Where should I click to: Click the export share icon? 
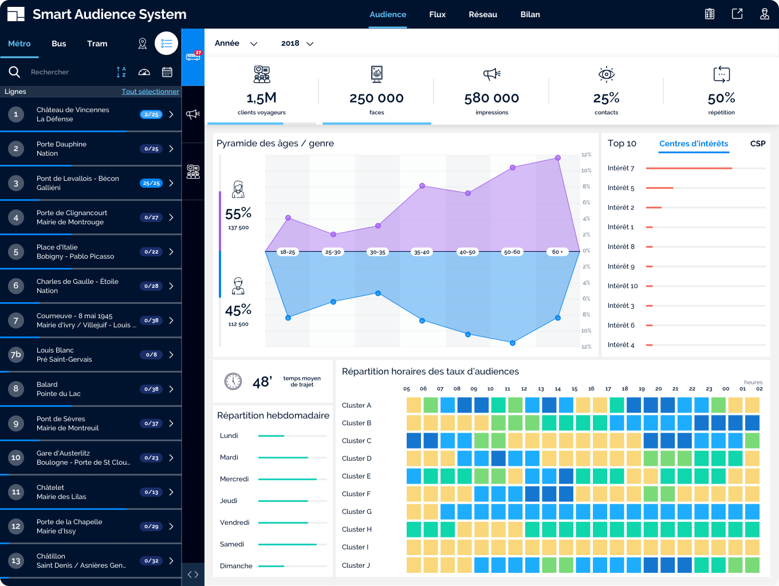coord(737,14)
